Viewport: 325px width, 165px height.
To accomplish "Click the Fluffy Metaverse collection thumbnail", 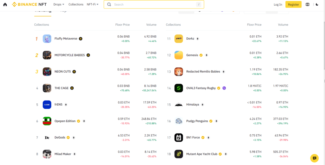I will point(47,39).
